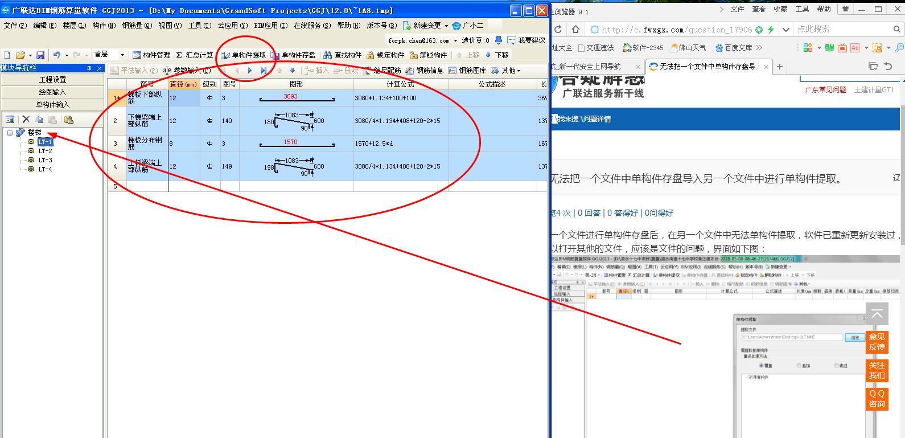Screen dimensions: 905x438
Task: Click the last record blue arrow
Action: tap(264, 71)
